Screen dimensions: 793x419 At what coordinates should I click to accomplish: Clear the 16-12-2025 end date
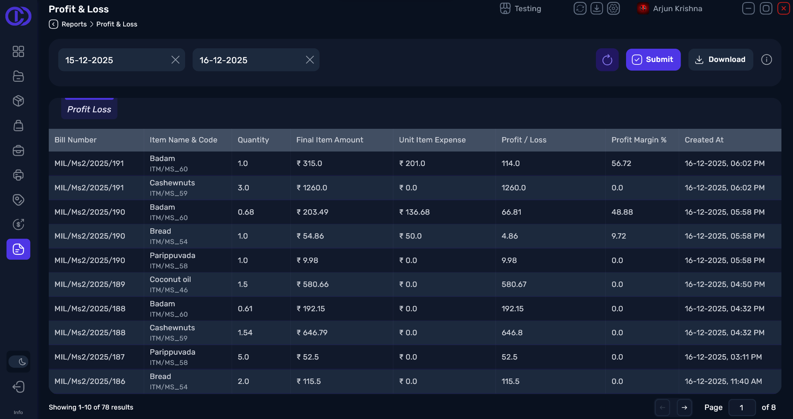(310, 60)
